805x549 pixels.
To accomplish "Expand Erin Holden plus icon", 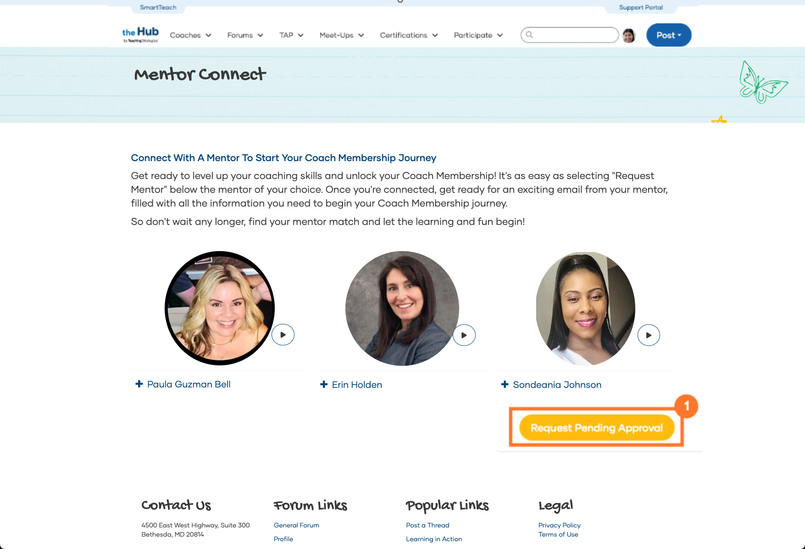I will click(x=324, y=384).
